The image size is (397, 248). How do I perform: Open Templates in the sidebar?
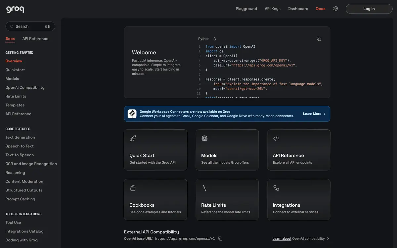(x=15, y=105)
